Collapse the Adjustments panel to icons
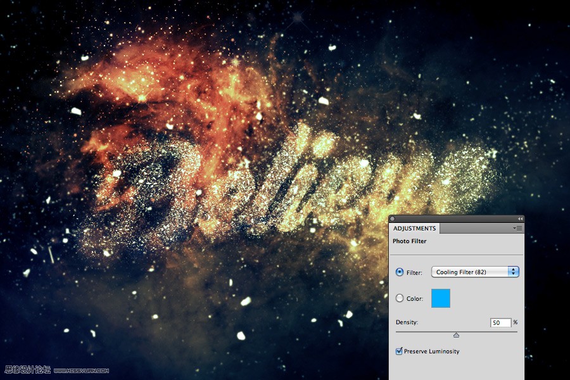This screenshot has width=570, height=380. (521, 218)
